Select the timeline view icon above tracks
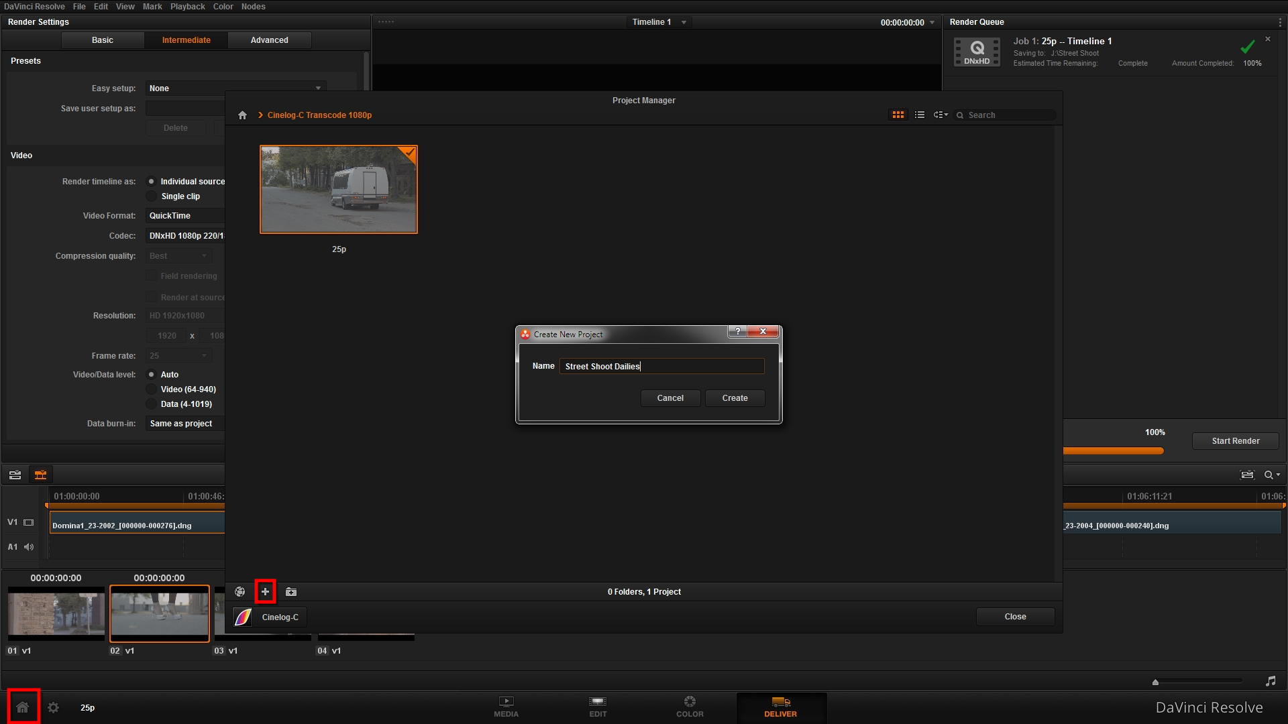 tap(15, 475)
